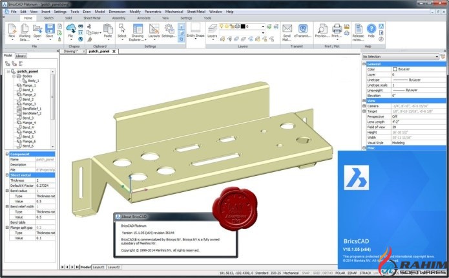Toggle GRID in the status bar
This screenshot has width=449, height=278.
[316, 273]
